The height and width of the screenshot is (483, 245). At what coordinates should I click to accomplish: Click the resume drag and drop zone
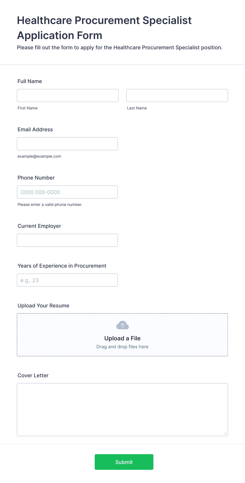[x=122, y=335]
